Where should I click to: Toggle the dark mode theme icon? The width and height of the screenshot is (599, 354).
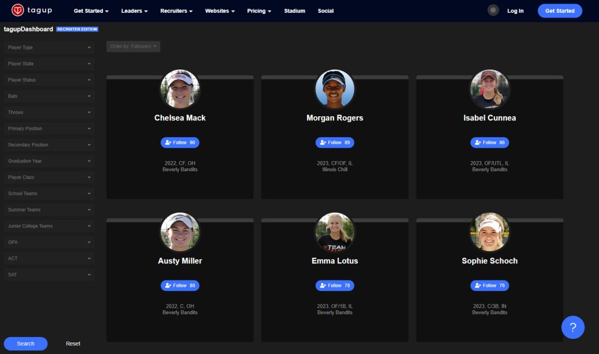[493, 11]
